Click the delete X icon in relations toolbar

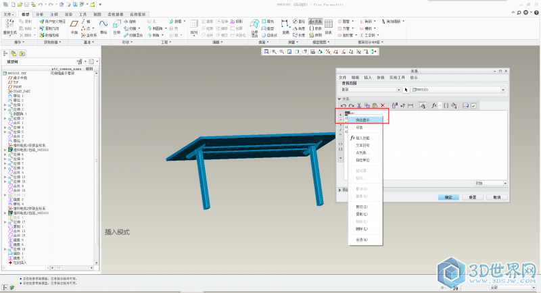pyautogui.click(x=383, y=105)
